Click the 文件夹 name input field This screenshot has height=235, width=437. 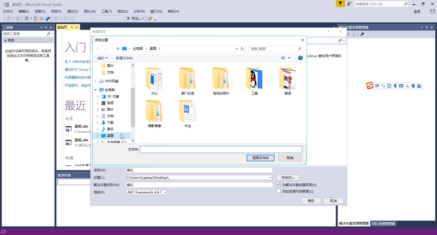[x=221, y=149]
